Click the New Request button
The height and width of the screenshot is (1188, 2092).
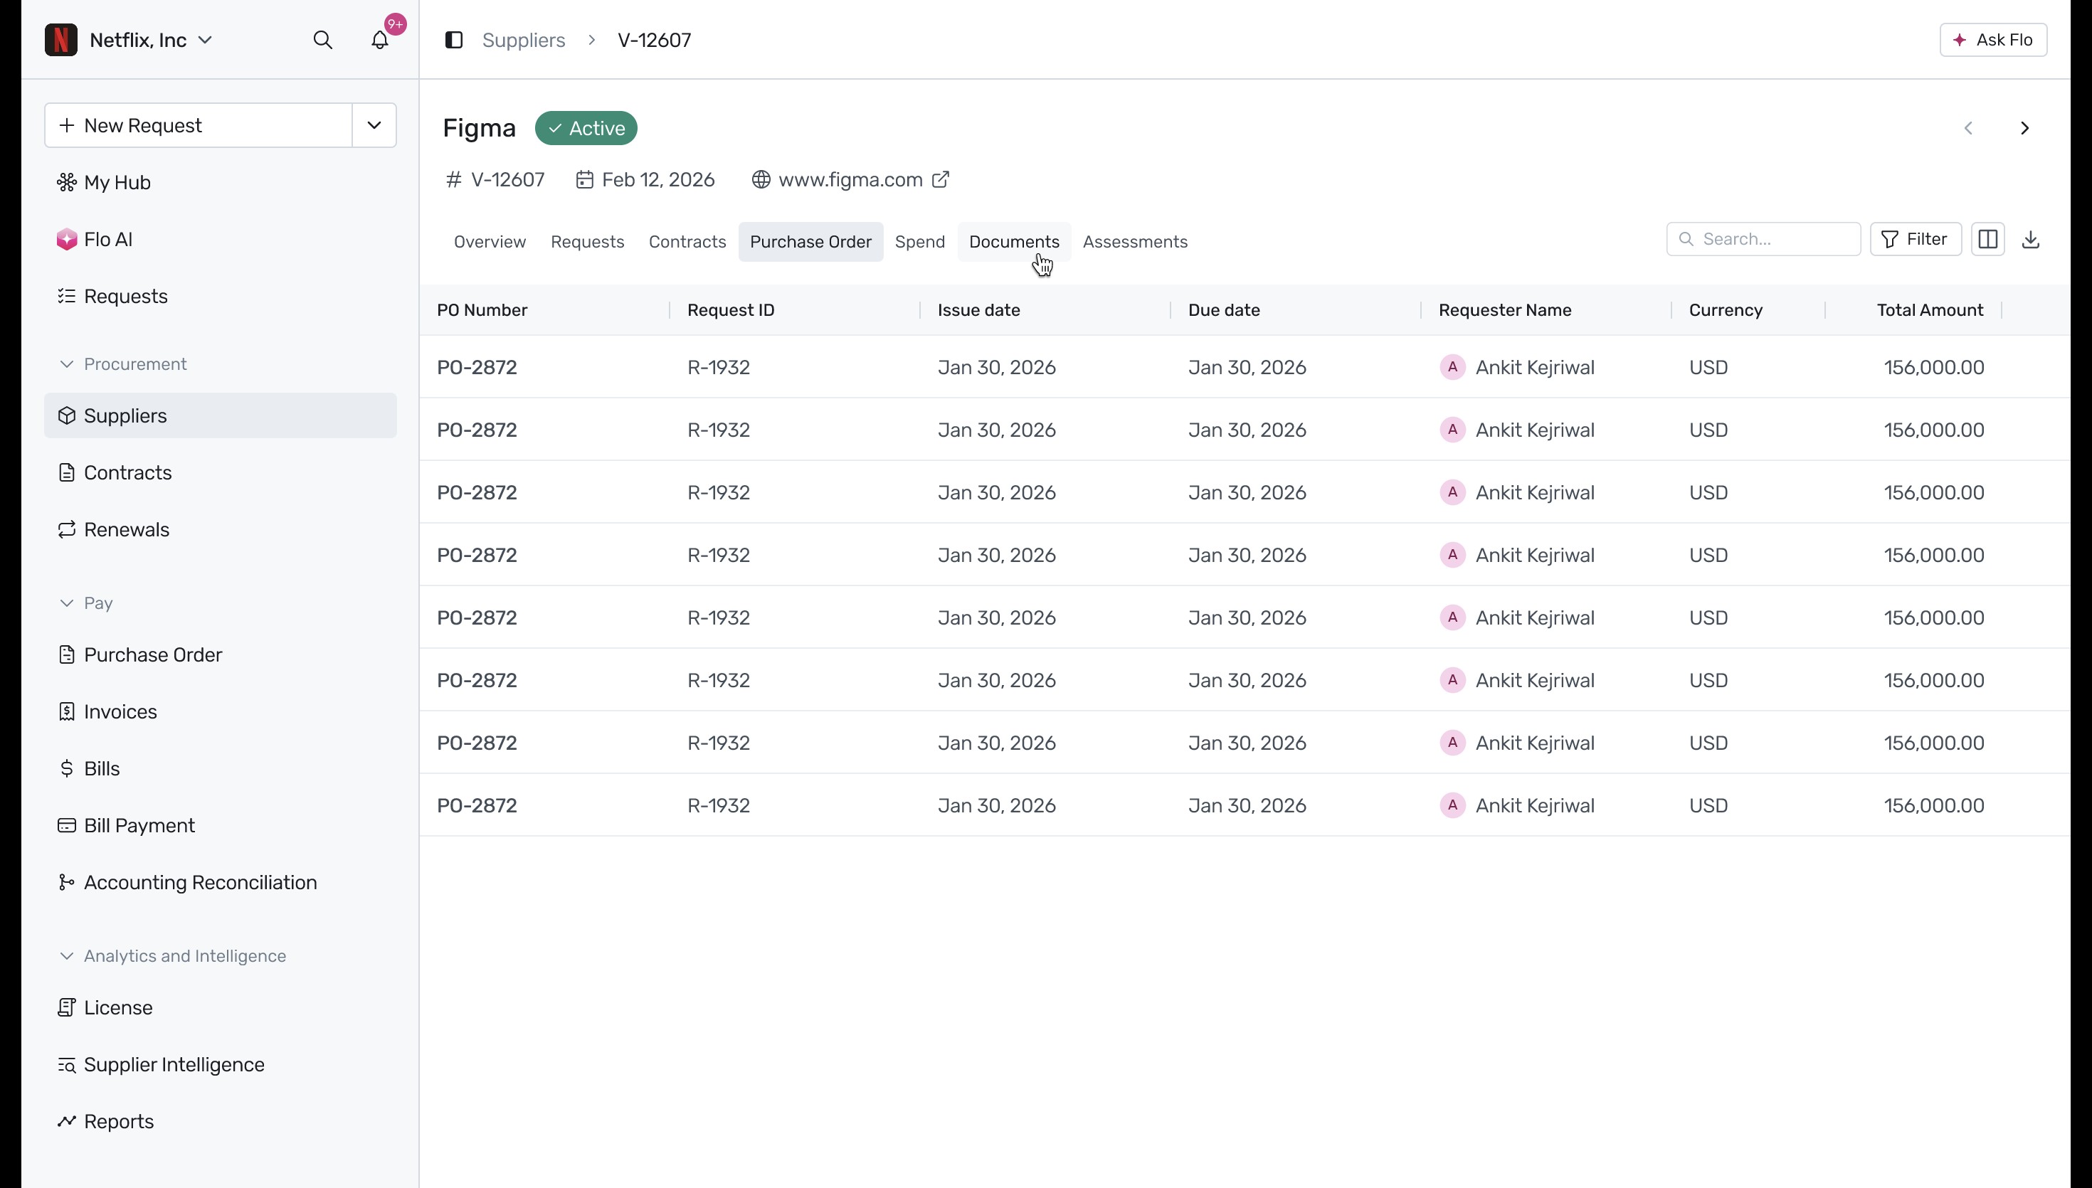coord(199,126)
